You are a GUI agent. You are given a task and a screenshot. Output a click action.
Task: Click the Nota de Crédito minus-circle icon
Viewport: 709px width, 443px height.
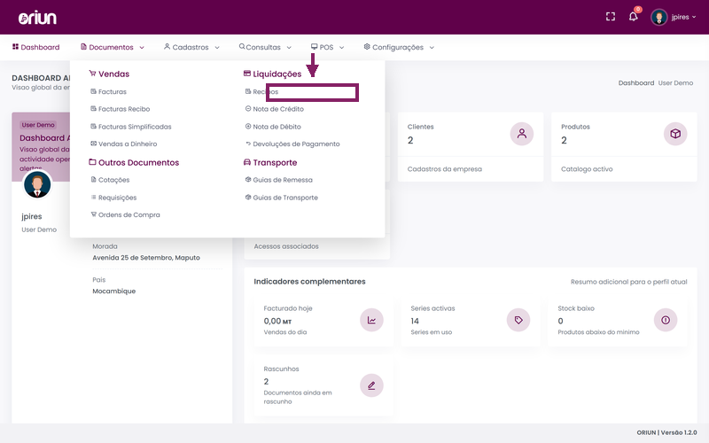click(x=248, y=108)
